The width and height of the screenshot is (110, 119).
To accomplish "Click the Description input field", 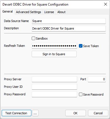I will click(69, 28).
